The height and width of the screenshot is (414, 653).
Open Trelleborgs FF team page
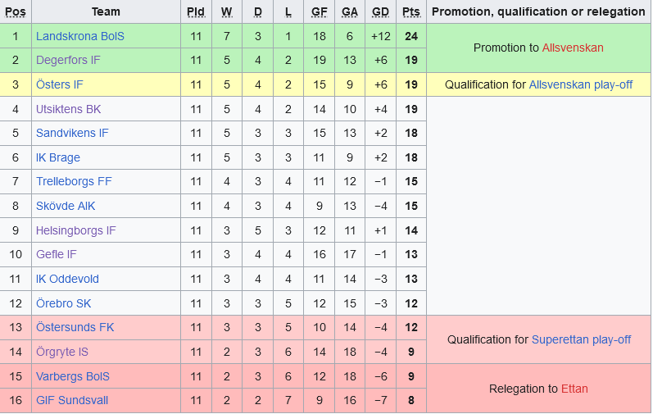(x=74, y=181)
